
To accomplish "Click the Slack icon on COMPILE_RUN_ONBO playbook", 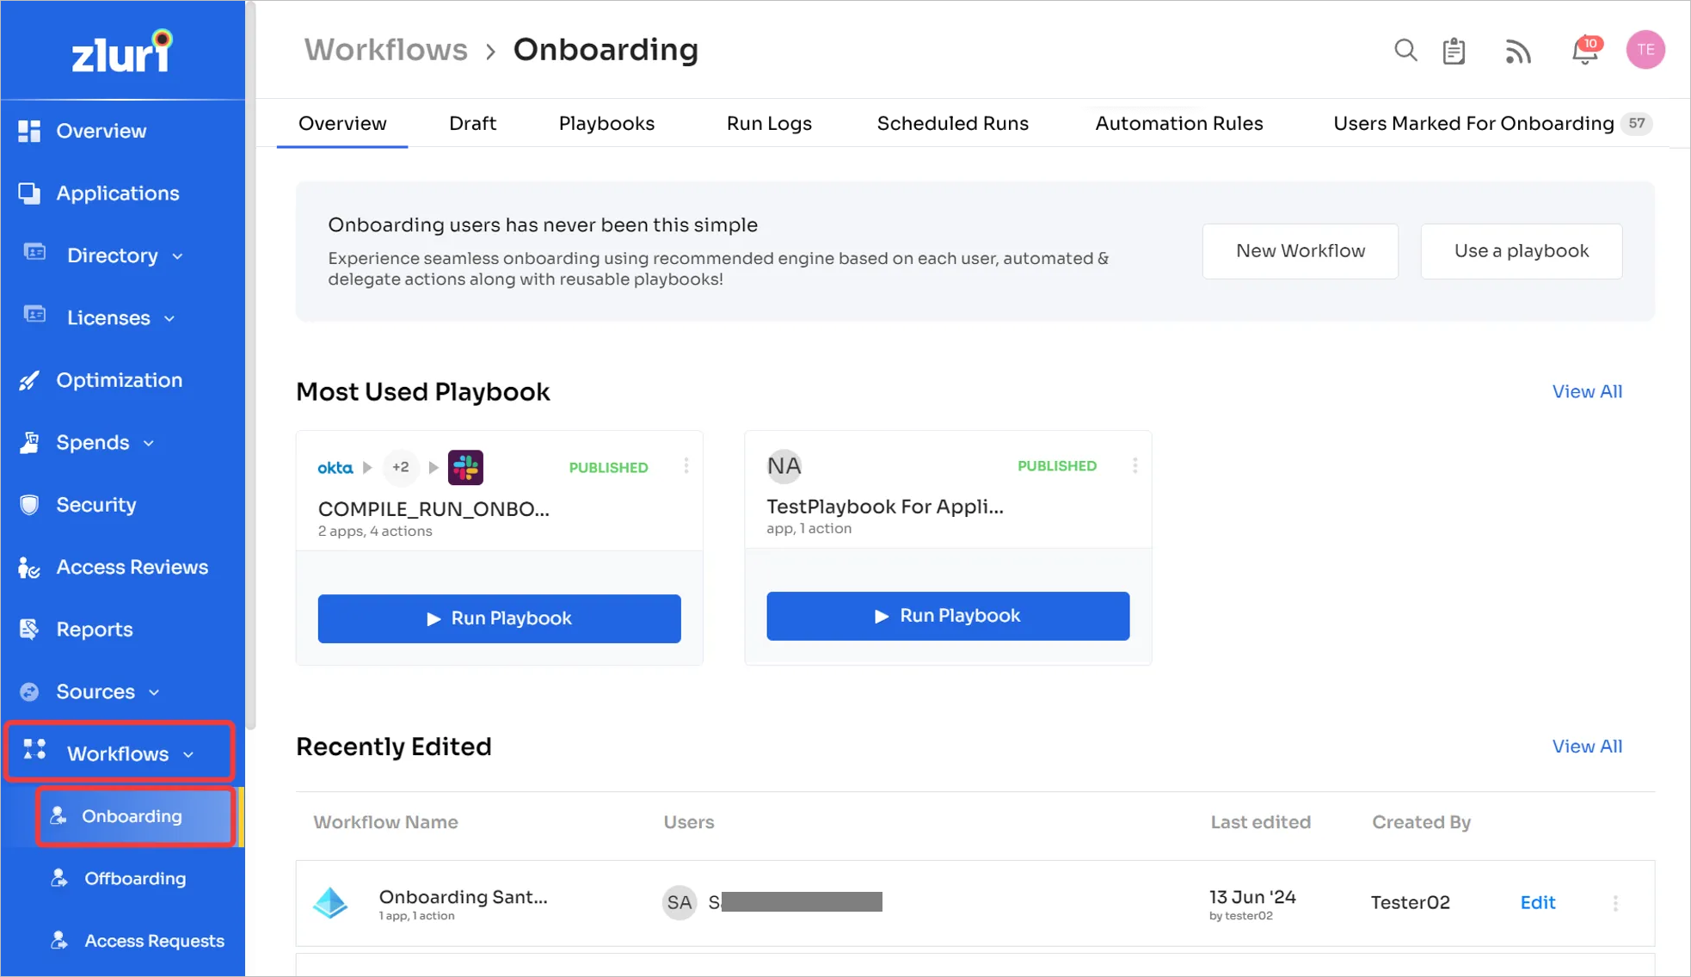I will coord(465,468).
